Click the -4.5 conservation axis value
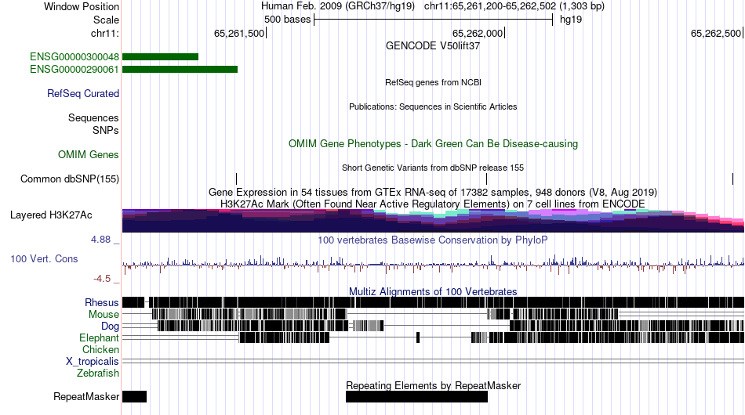 [x=102, y=279]
